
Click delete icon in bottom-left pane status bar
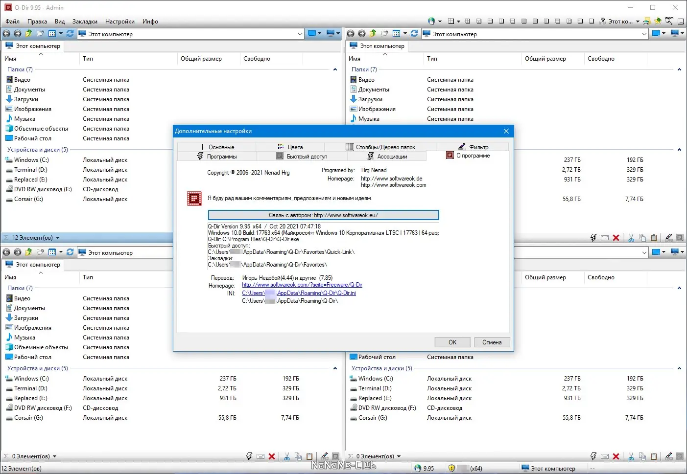tap(272, 456)
